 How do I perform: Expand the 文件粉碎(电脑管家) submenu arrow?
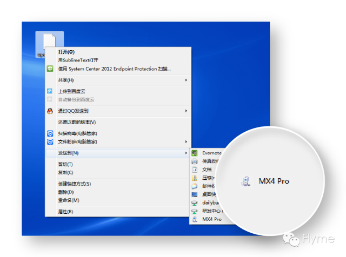(186, 141)
